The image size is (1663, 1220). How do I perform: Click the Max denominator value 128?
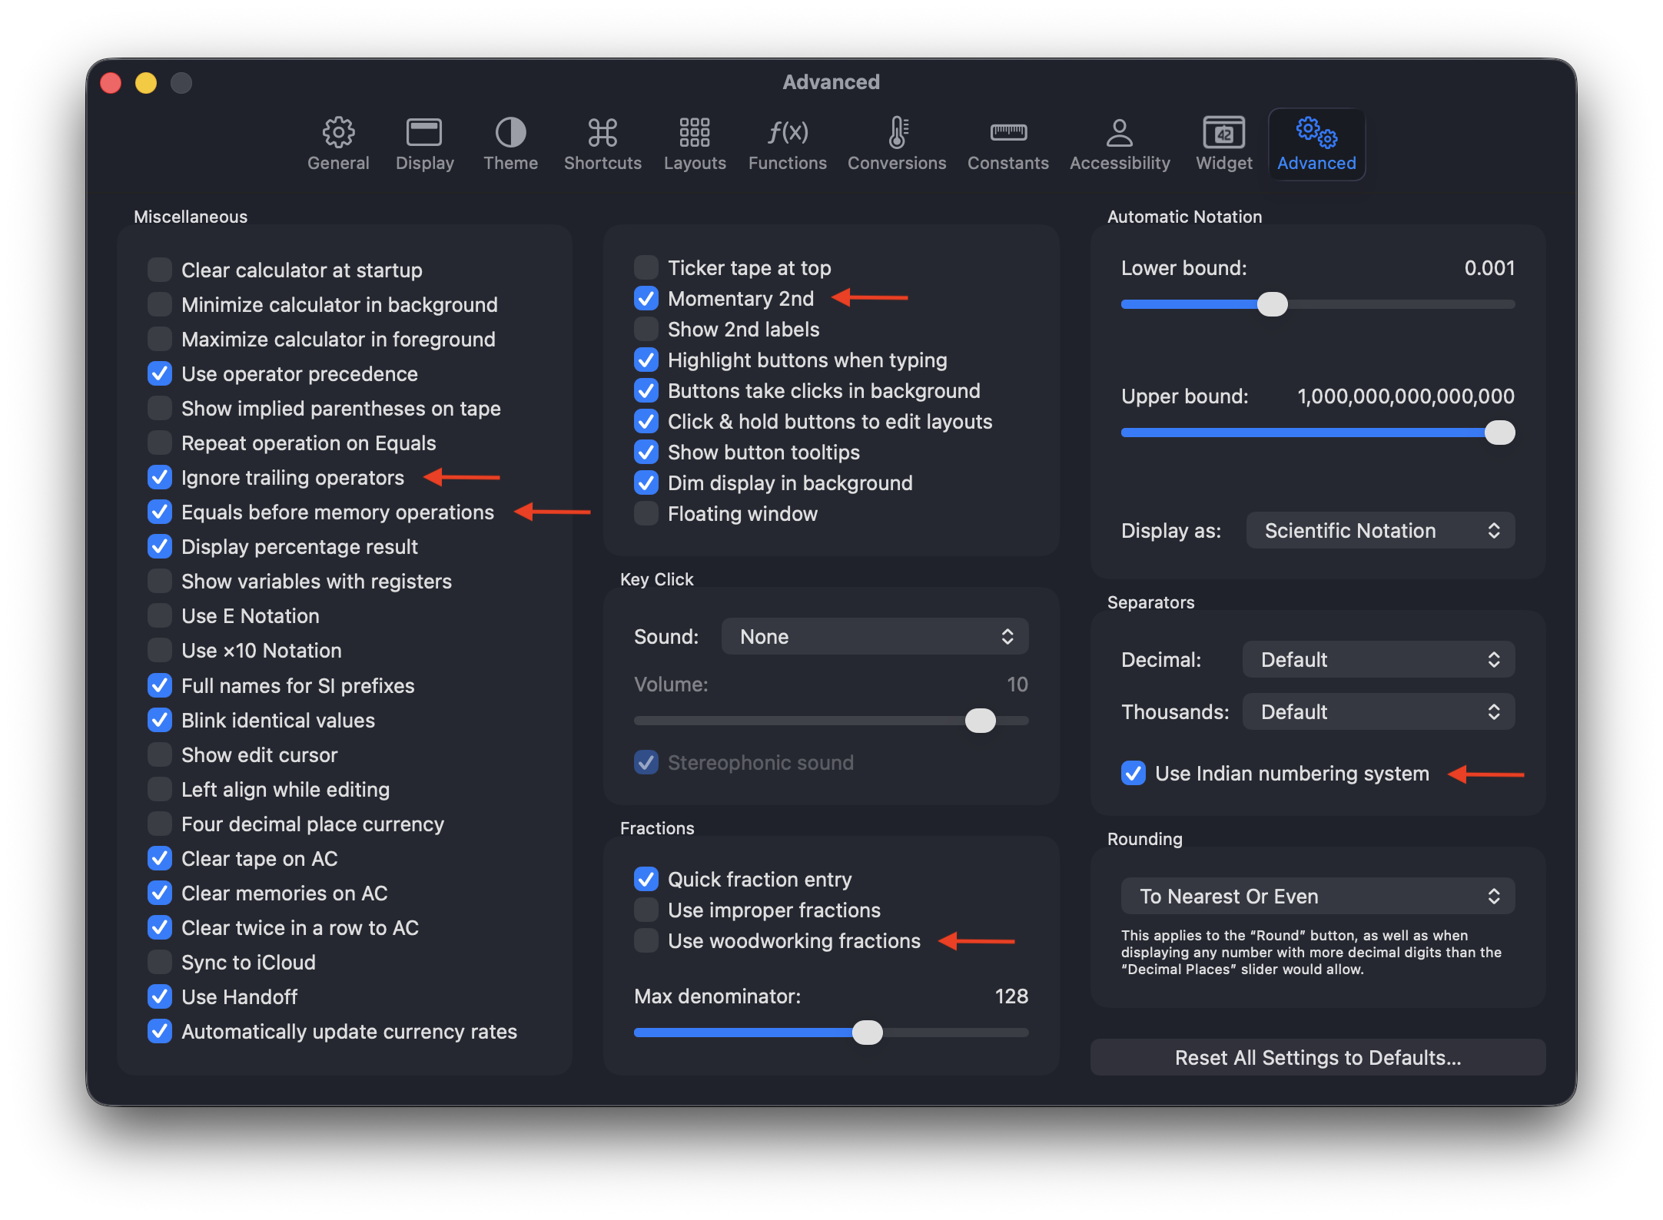[1011, 996]
